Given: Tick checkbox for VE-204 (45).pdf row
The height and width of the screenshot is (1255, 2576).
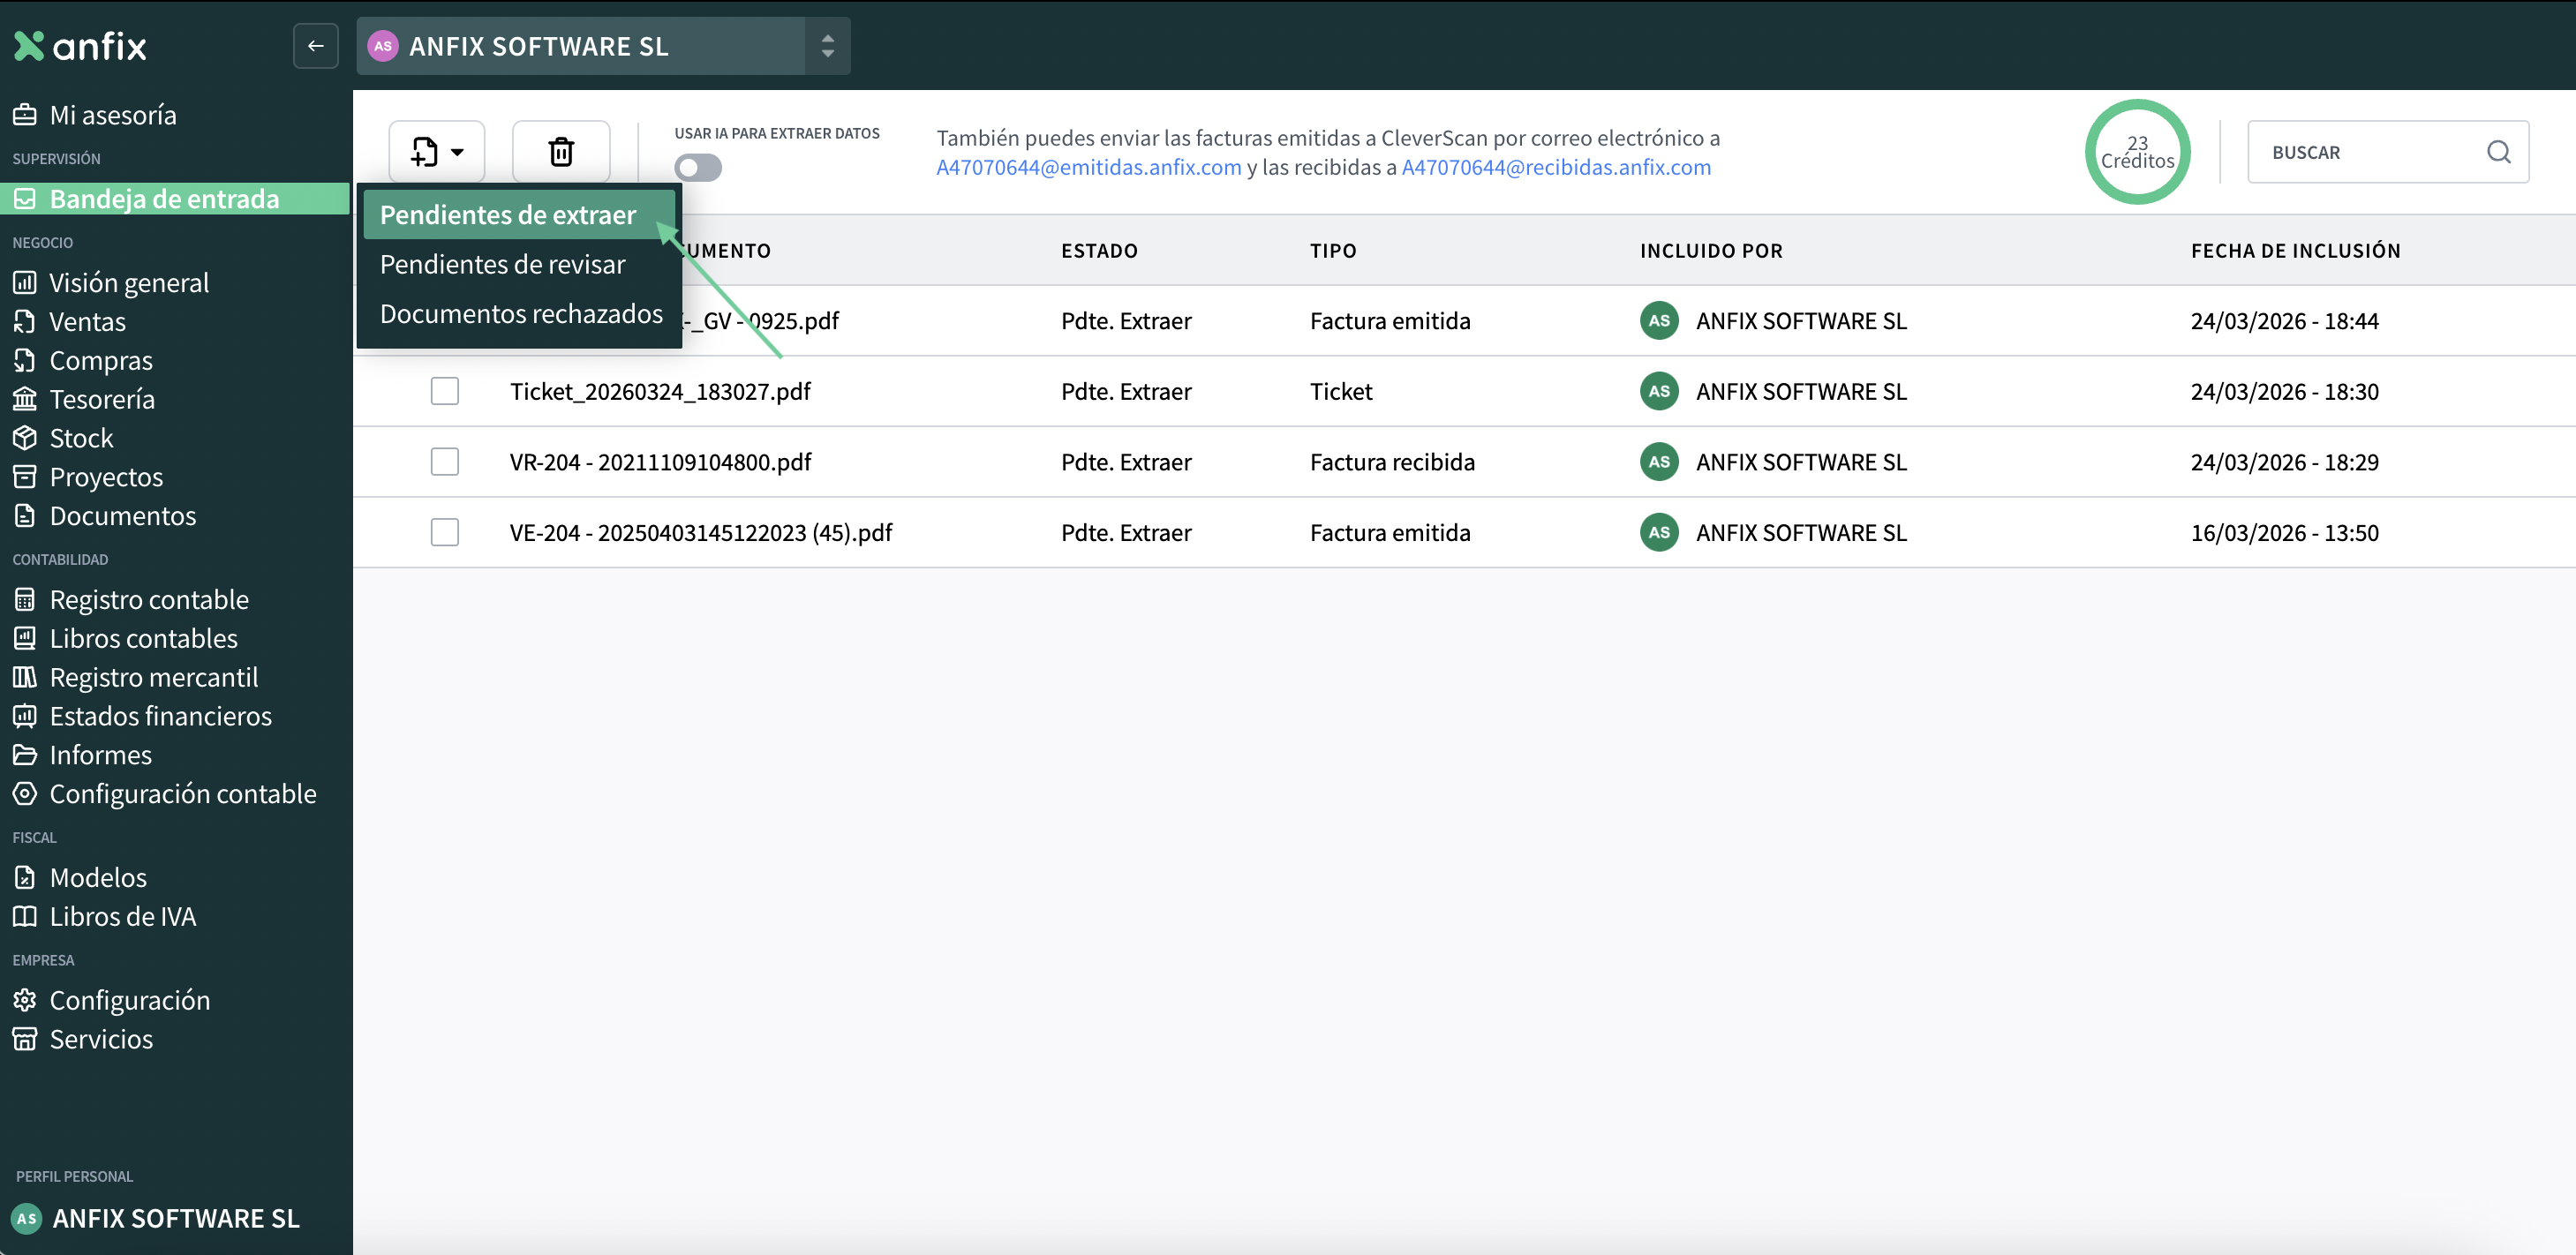Looking at the screenshot, I should 444,532.
